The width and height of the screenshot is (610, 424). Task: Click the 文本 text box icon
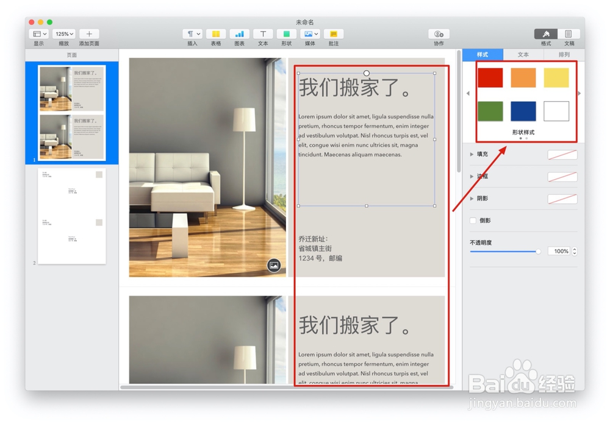[x=263, y=34]
